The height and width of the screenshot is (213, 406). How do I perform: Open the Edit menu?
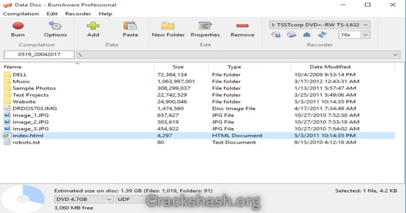(x=52, y=14)
